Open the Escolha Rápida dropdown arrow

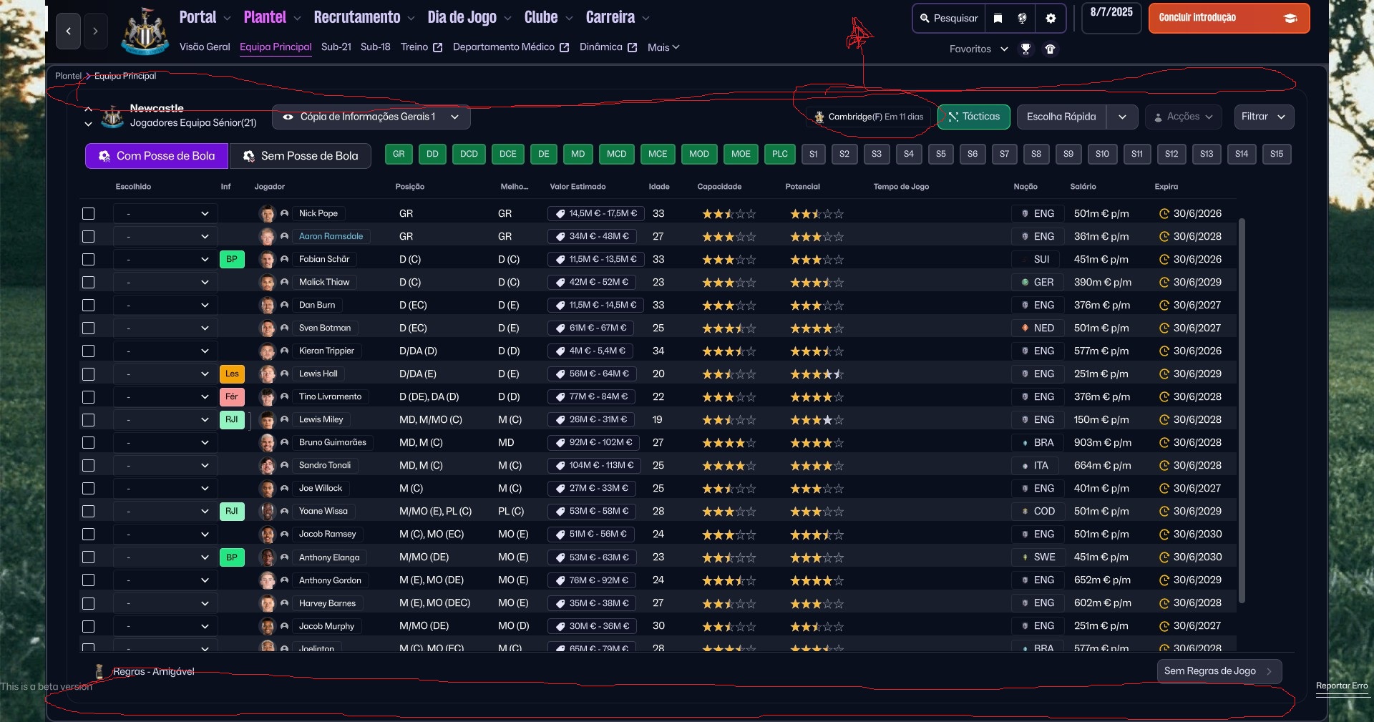(x=1122, y=117)
